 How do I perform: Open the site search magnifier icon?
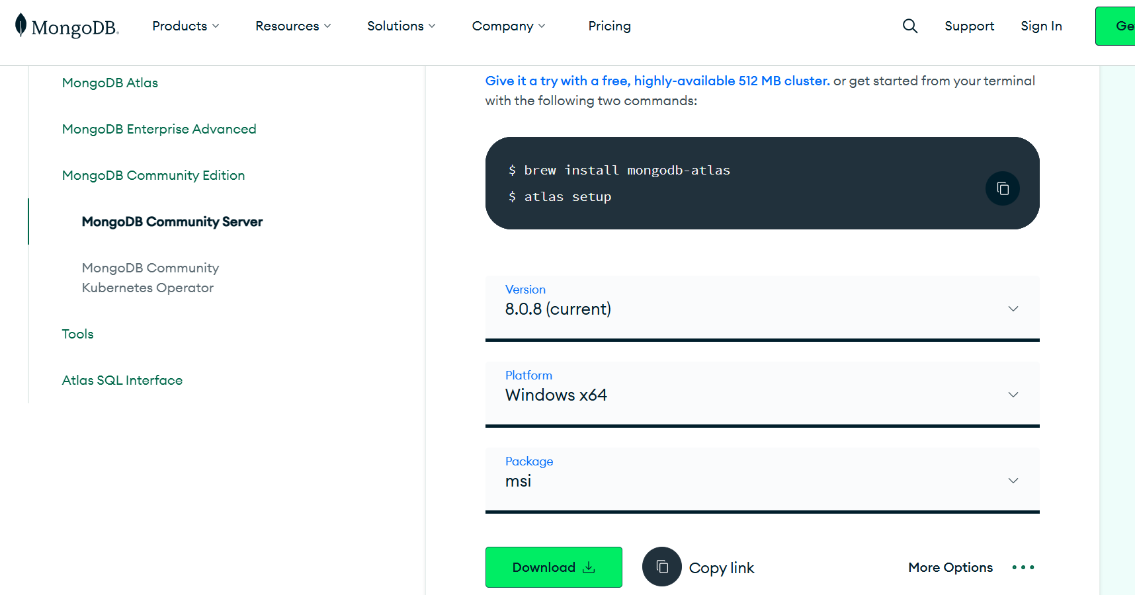pyautogui.click(x=910, y=26)
